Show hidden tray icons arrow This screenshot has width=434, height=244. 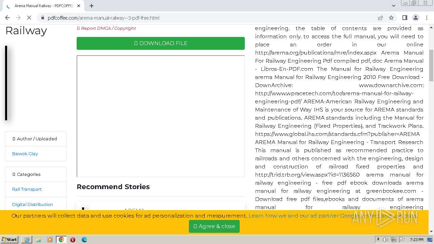coord(378,240)
